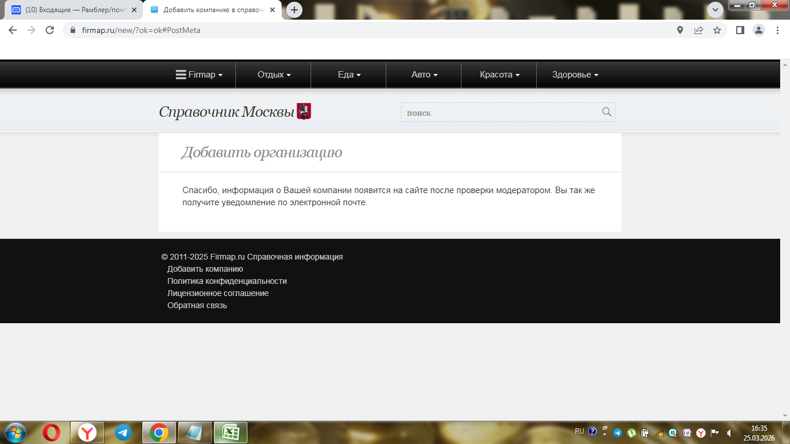Minimize the Chrome window
The width and height of the screenshot is (790, 444).
click(x=739, y=5)
